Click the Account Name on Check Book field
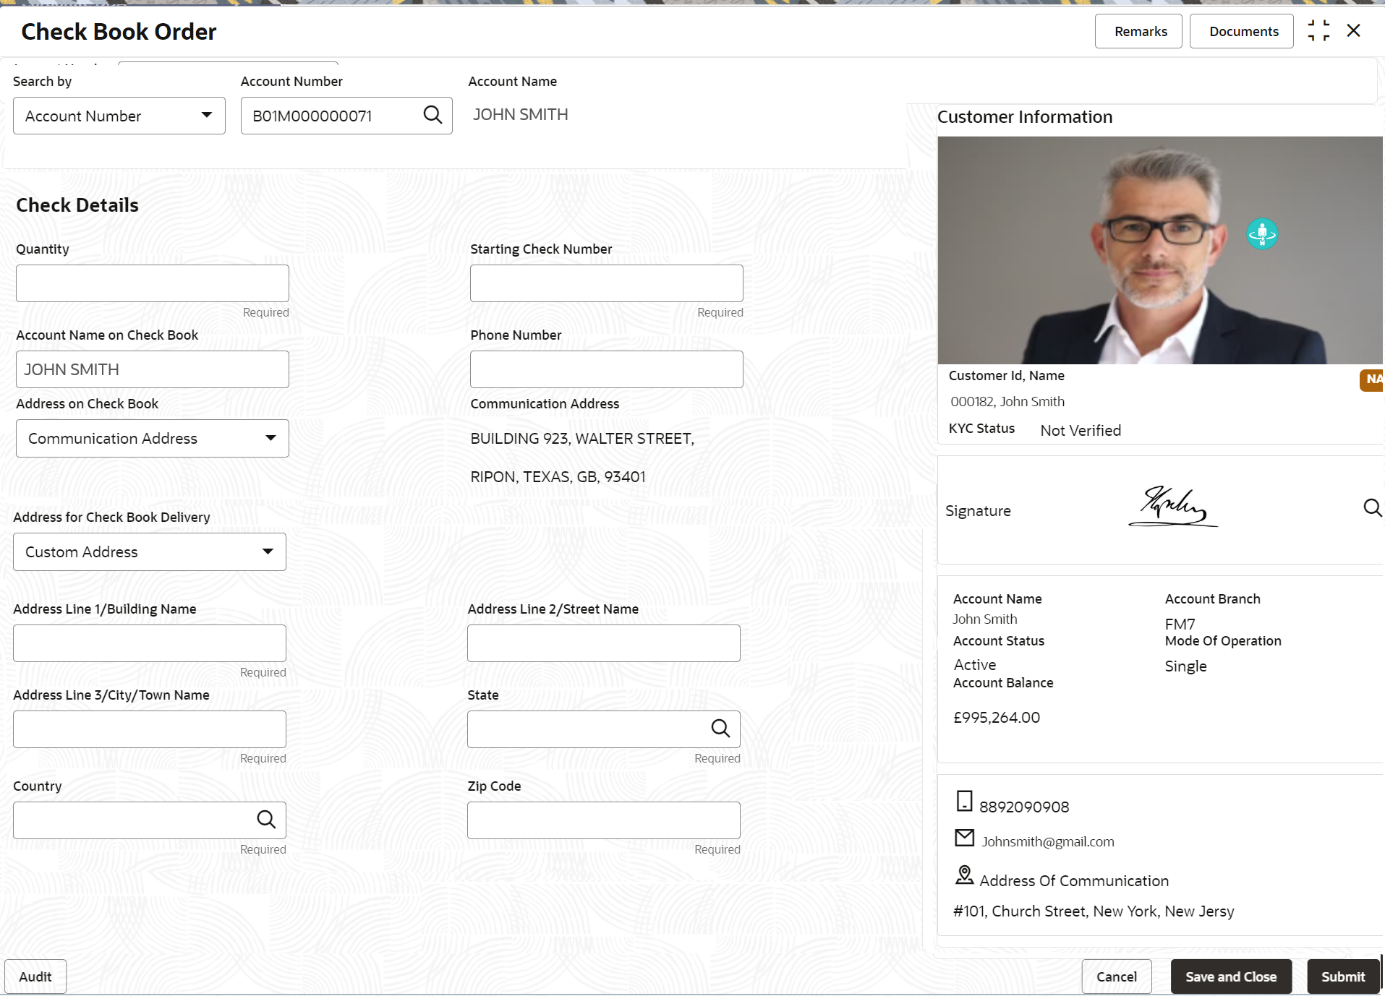Viewport: 1385px width, 996px height. pyautogui.click(x=153, y=369)
